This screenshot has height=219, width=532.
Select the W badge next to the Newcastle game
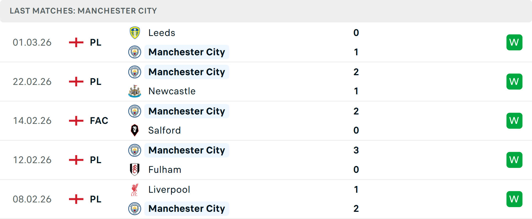[514, 81]
